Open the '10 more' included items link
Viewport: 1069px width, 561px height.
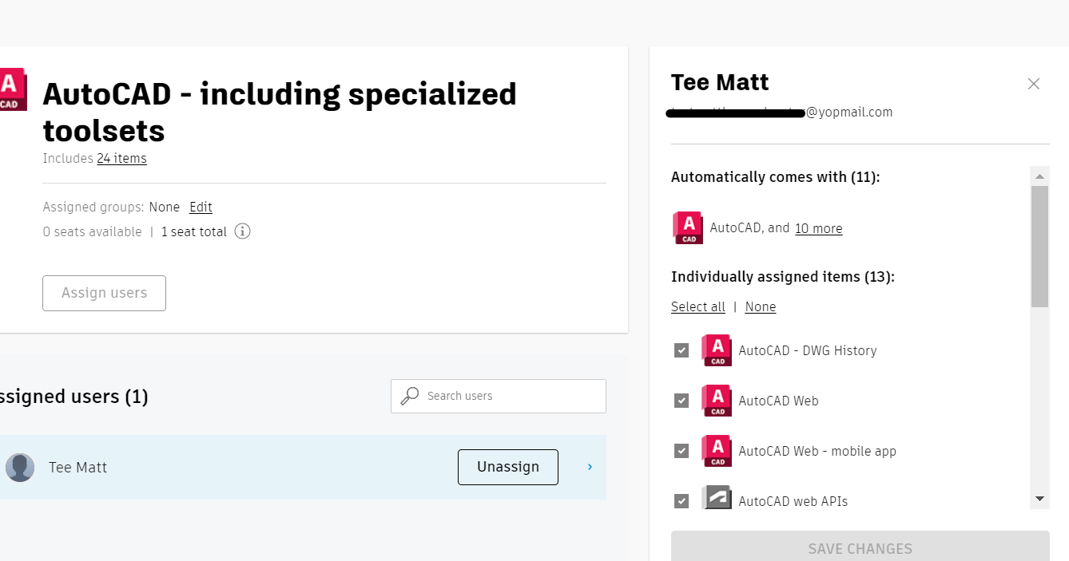818,228
